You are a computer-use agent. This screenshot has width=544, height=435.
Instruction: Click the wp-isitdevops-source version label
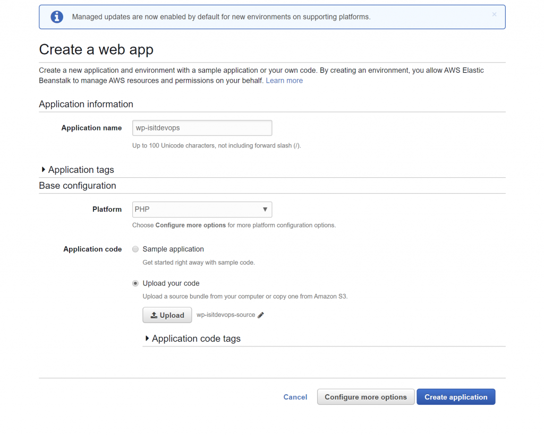click(x=226, y=315)
